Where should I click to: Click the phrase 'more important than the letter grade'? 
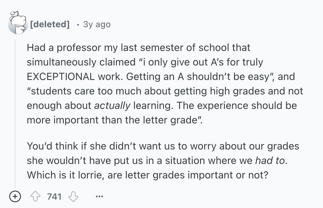pos(112,120)
